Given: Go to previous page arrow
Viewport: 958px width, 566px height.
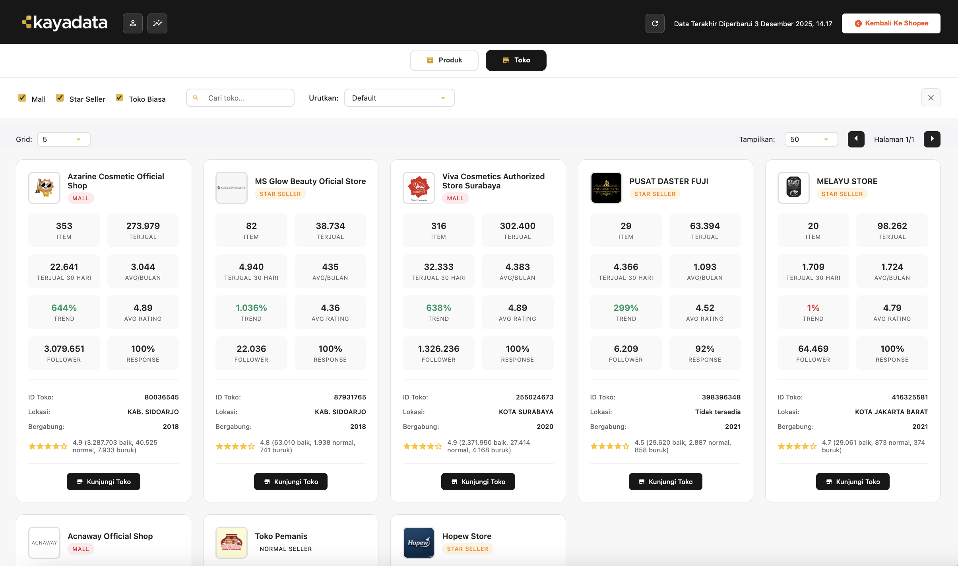Looking at the screenshot, I should [856, 139].
